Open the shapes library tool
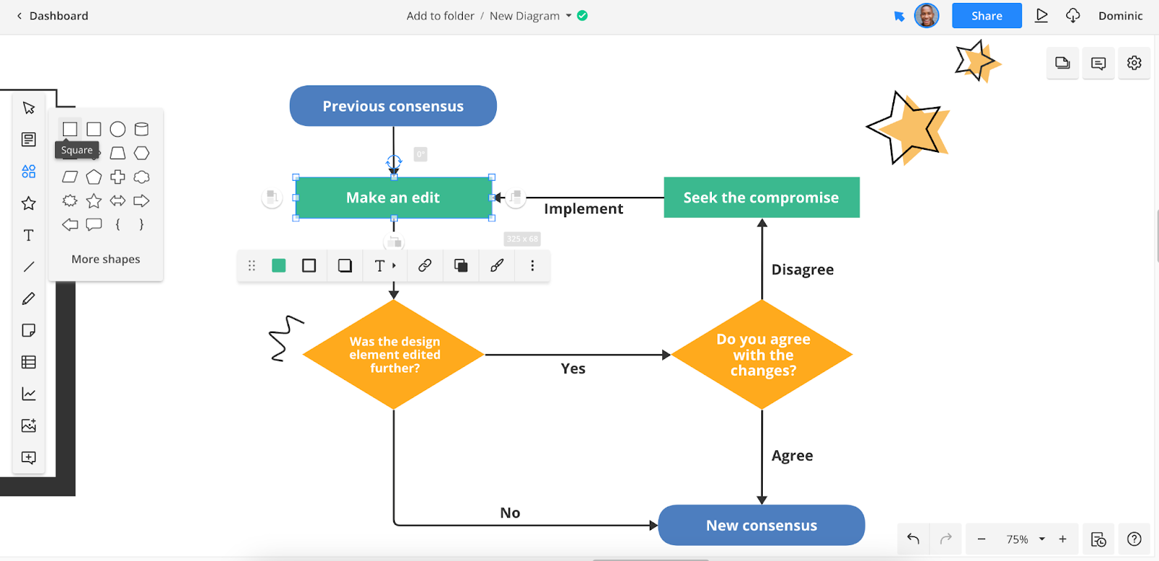Screen dimensions: 1159x561 coord(29,172)
